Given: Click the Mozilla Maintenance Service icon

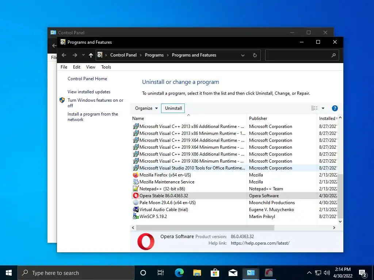Looking at the screenshot, I should click(x=136, y=182).
